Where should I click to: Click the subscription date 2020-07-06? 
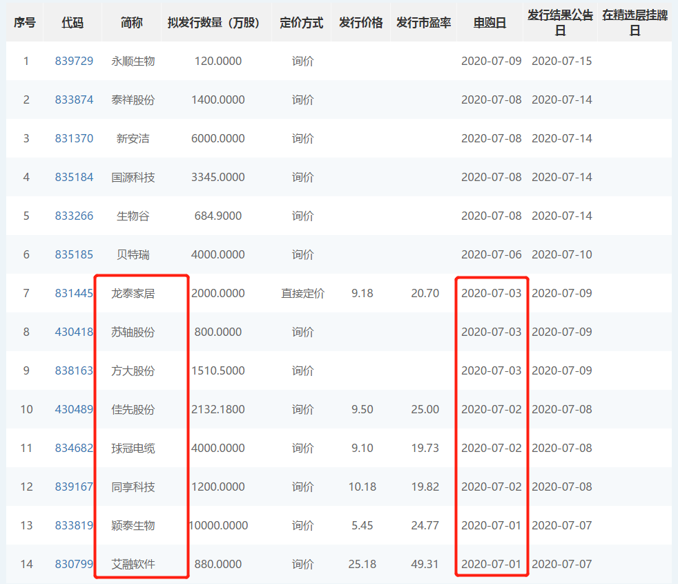tap(491, 254)
